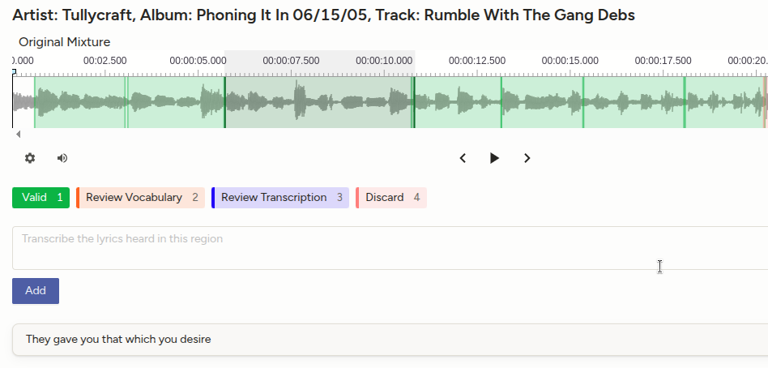Viewport: 768px width, 368px height.
Task: Select the Valid label
Action: tap(41, 198)
